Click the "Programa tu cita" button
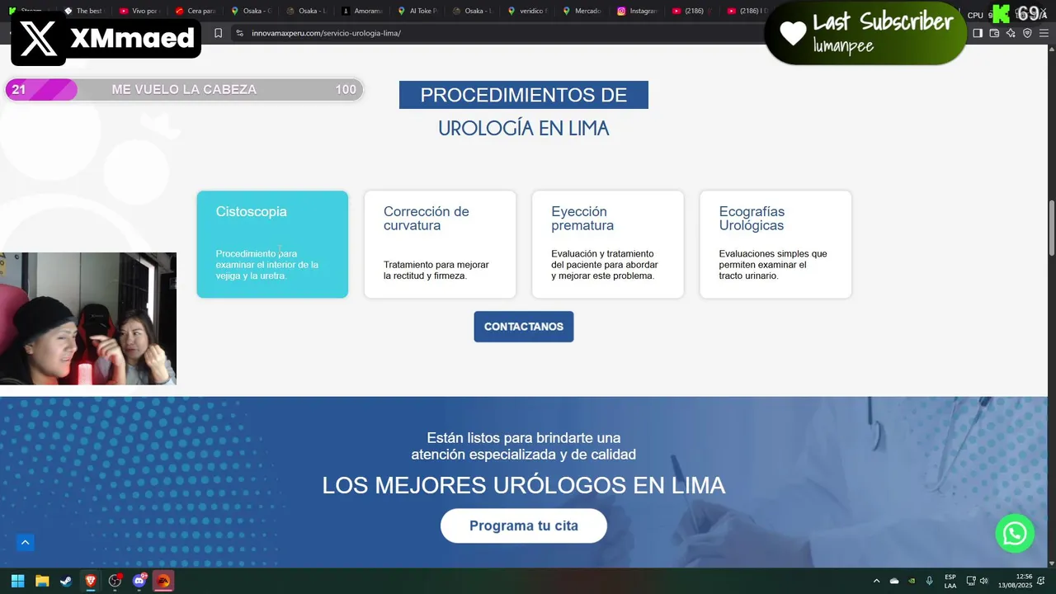1056x594 pixels. click(x=524, y=526)
